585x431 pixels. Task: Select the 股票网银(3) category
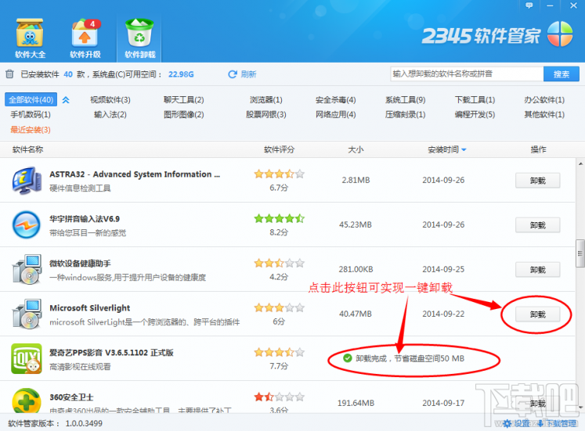266,115
